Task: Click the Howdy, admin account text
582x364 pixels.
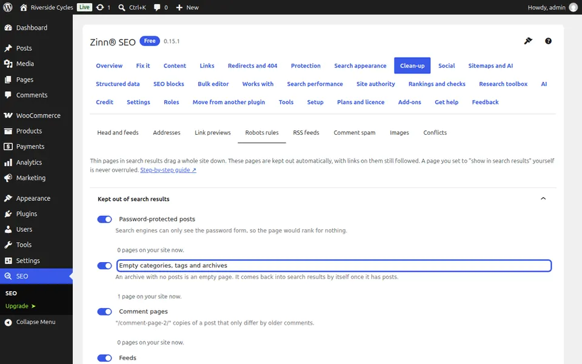Action: [546, 7]
